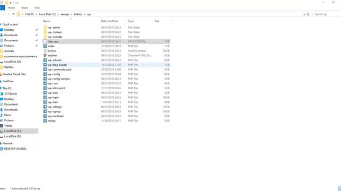Viewport: 341px width, 191px height.
Task: Select the wp-config-sample file icon
Action: click(45, 79)
